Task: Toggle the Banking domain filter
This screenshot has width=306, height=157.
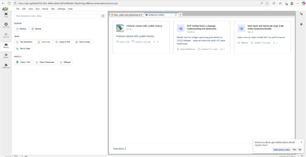Action: (x=21, y=29)
